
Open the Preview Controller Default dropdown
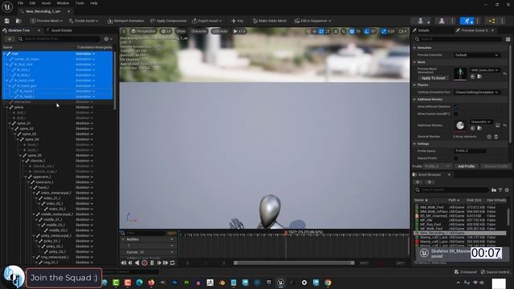click(x=476, y=55)
